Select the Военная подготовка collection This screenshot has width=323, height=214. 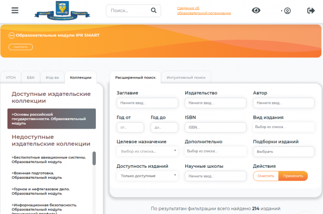[x=37, y=174]
